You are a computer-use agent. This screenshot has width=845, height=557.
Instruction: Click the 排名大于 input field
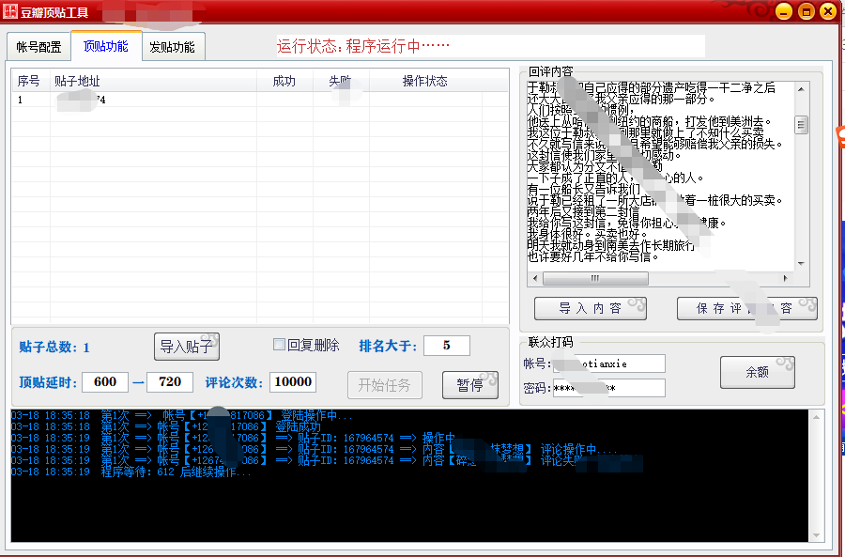(446, 346)
